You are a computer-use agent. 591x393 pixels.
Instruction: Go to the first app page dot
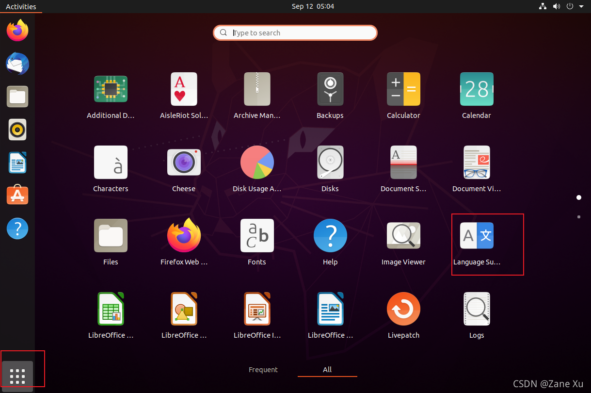(579, 197)
